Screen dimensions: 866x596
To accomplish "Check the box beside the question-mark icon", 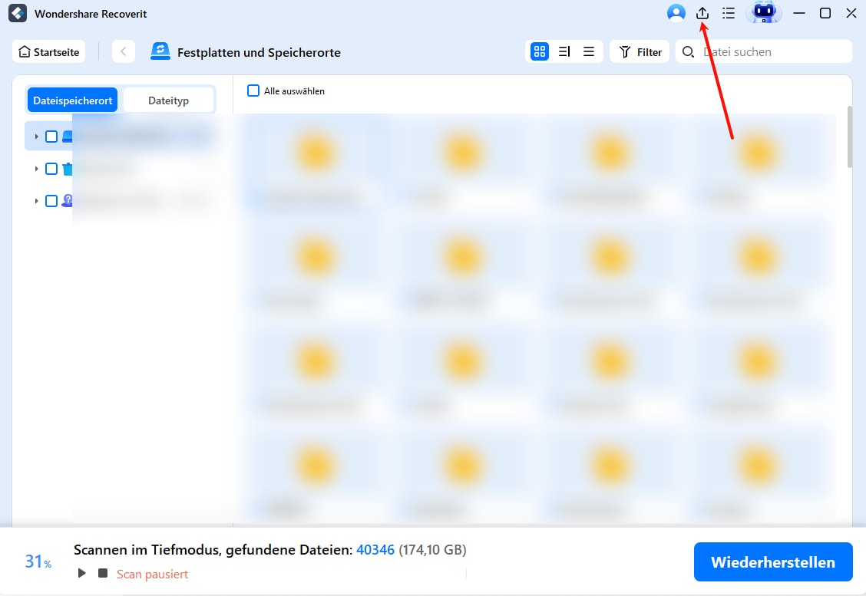I will (x=51, y=201).
